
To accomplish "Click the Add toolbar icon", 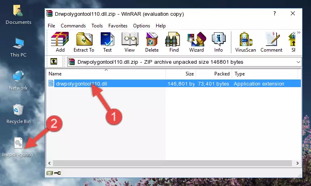I will click(x=60, y=42).
